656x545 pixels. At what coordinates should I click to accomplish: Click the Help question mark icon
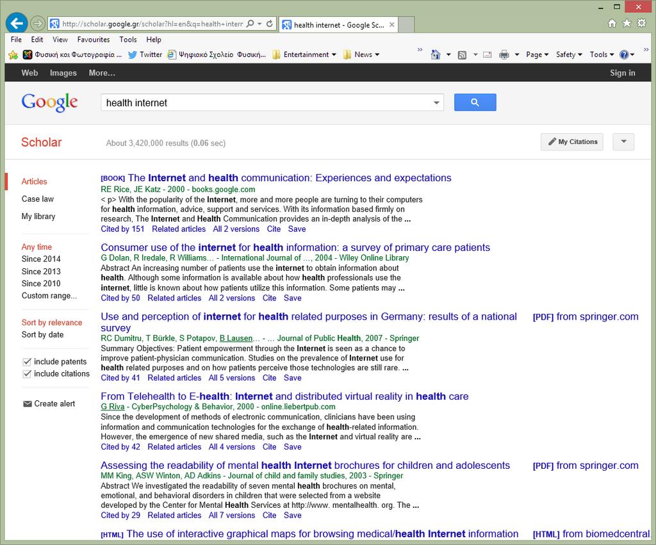[624, 55]
